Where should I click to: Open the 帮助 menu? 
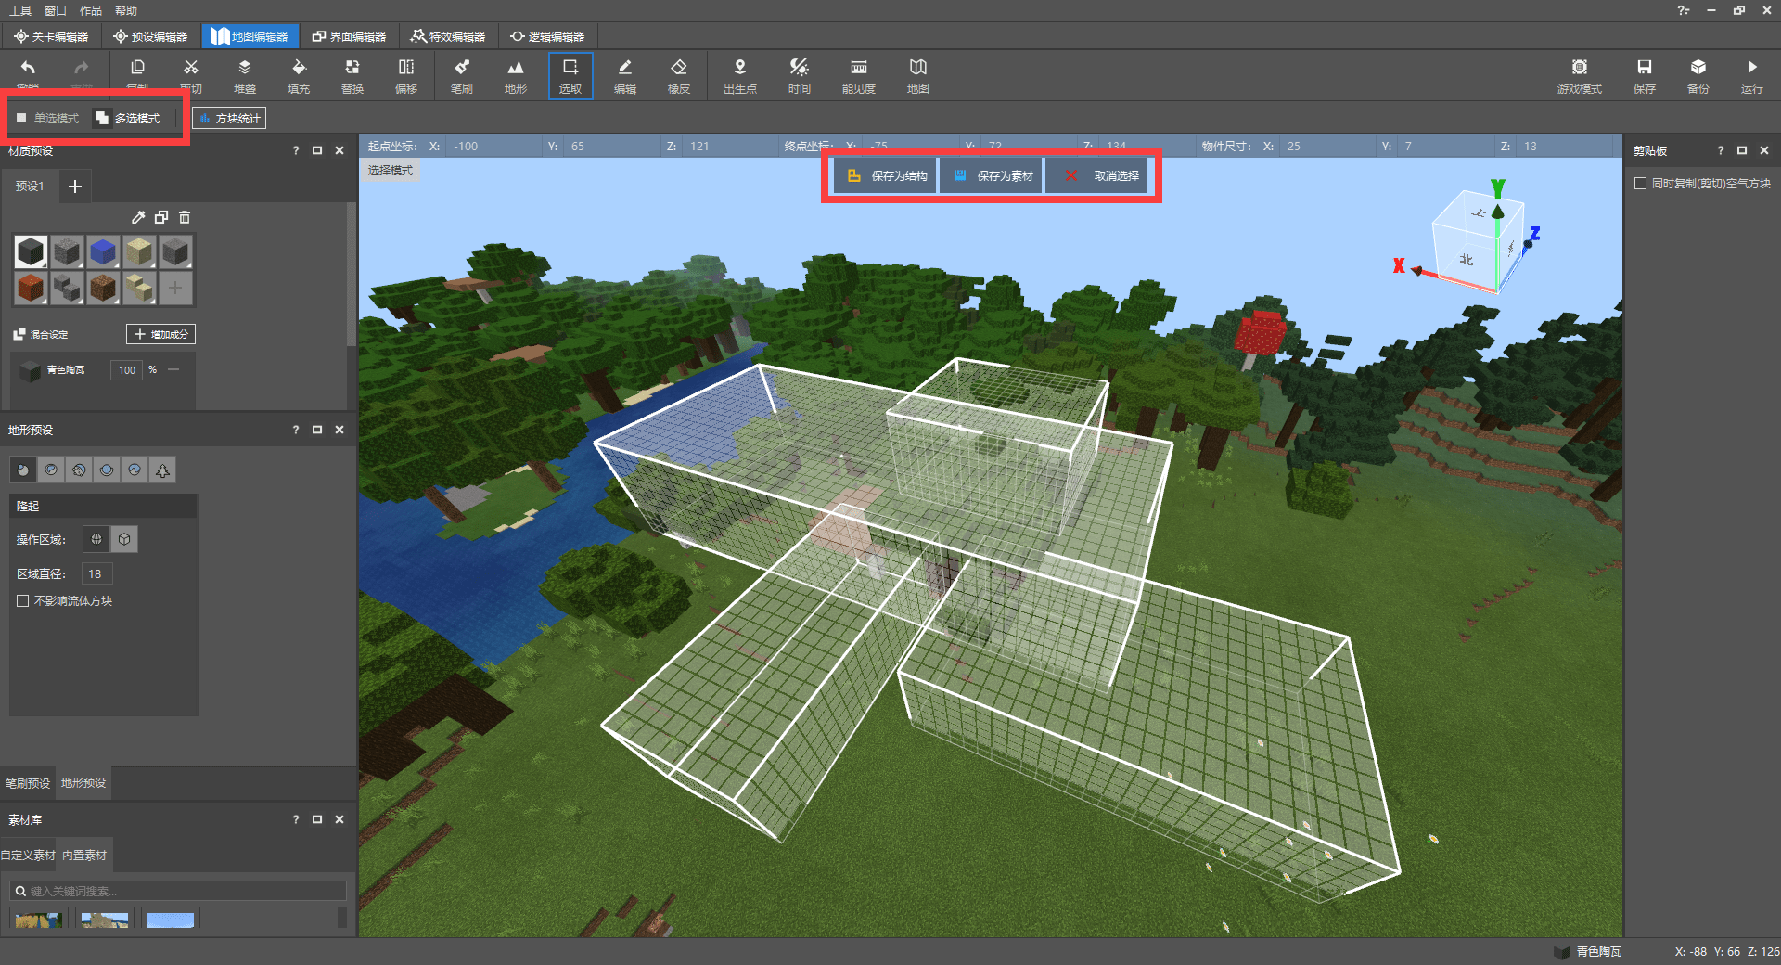(126, 11)
